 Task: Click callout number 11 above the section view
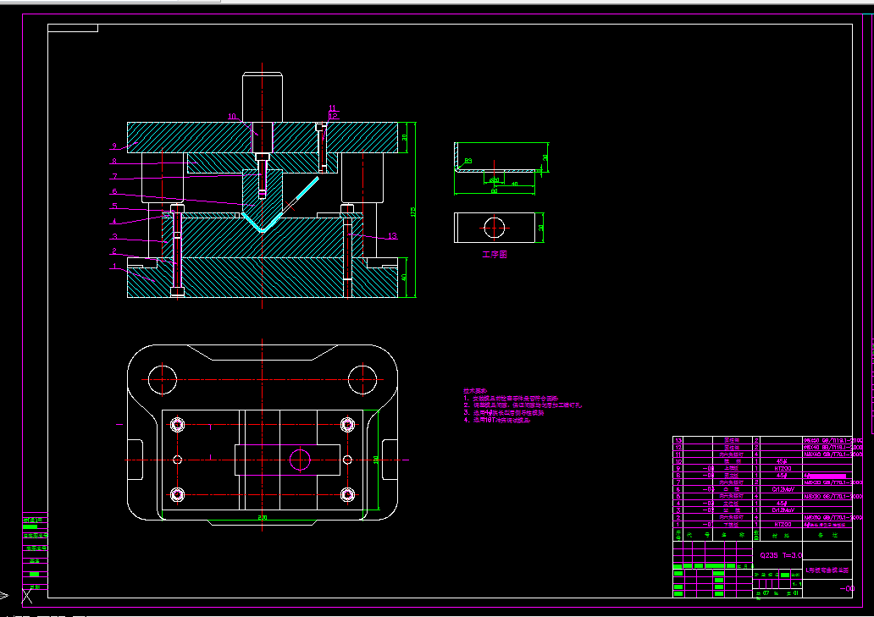(x=333, y=108)
